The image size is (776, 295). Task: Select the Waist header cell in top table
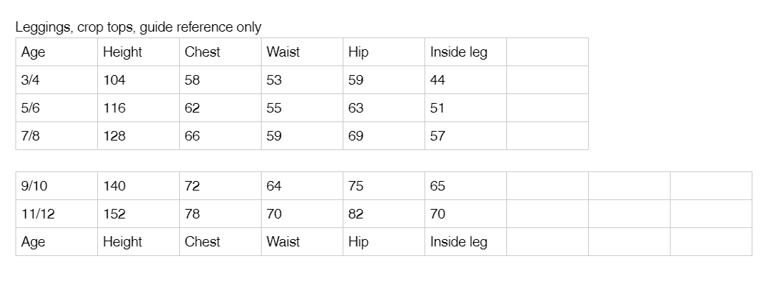point(302,52)
